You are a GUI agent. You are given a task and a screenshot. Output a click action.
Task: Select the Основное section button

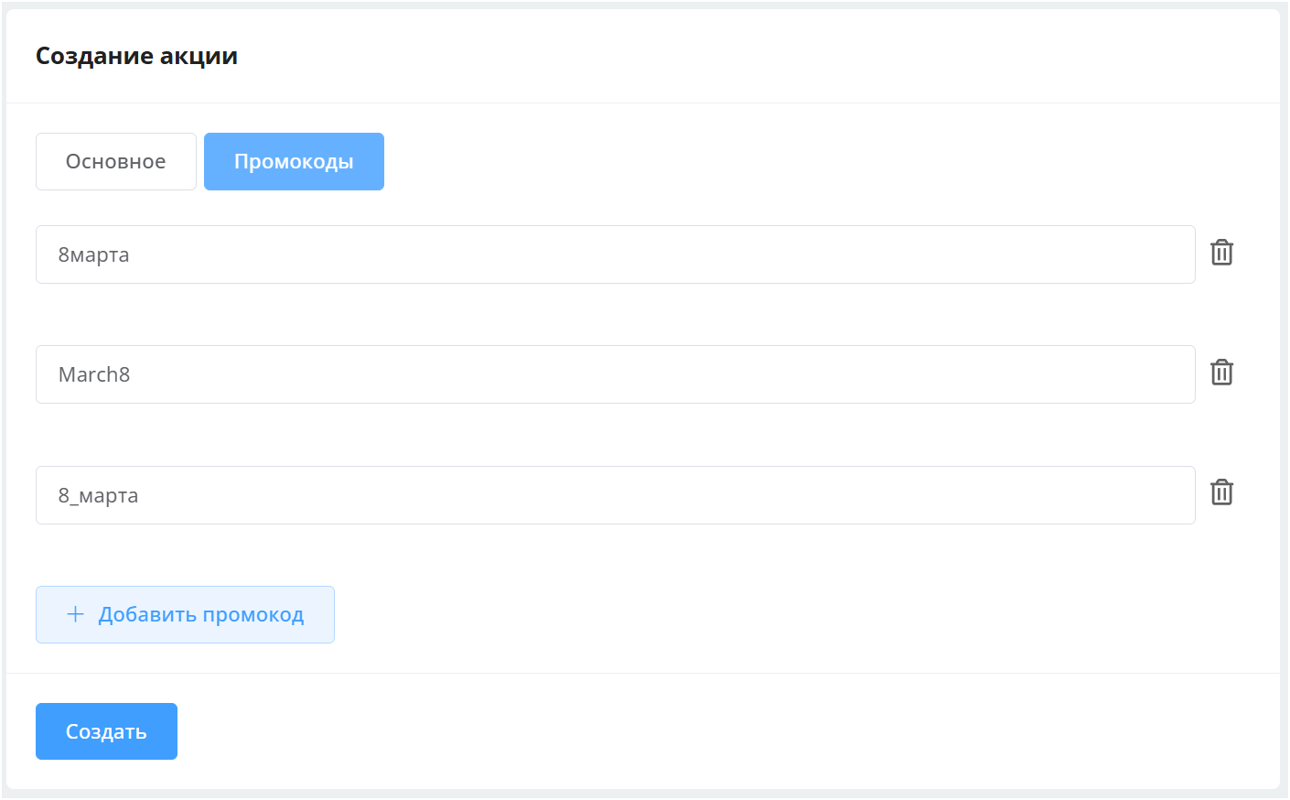116,162
